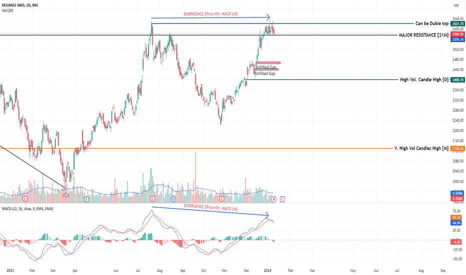This screenshot has width=466, height=275.
Task: Click the -25.00 MACD scale value
Action: [x=456, y=249]
